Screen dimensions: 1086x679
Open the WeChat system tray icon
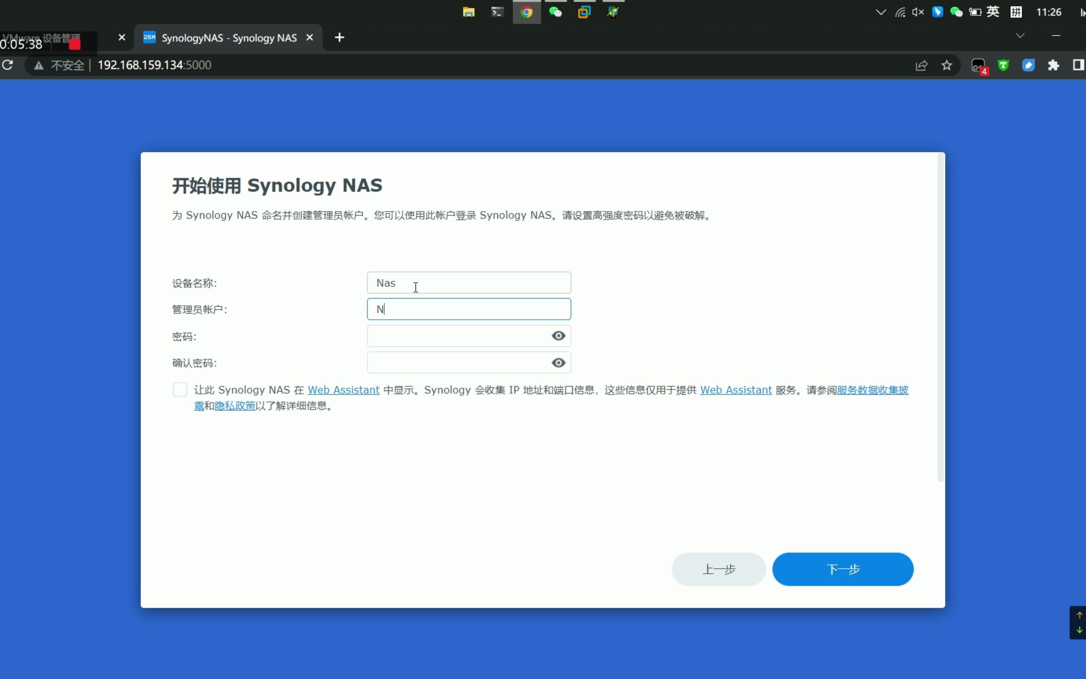tap(956, 12)
